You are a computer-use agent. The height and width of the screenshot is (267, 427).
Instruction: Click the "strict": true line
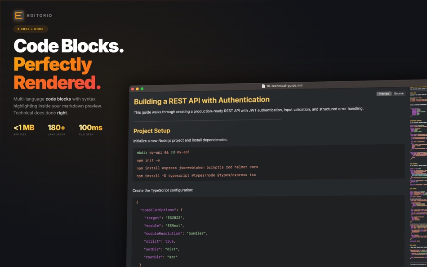pos(160,241)
